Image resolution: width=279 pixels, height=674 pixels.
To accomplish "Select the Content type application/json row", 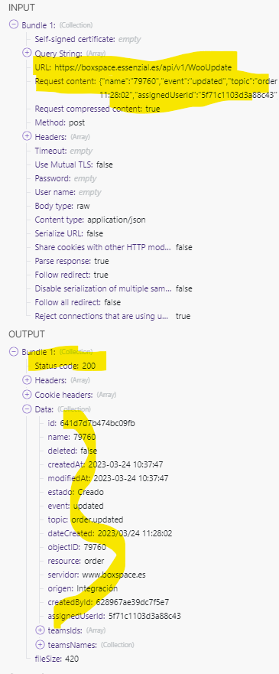I will pyautogui.click(x=90, y=220).
